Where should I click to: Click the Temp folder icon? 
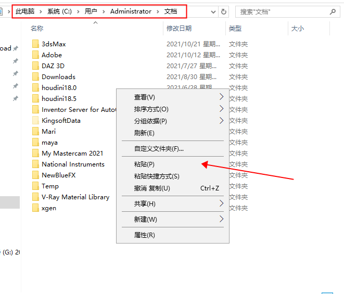tap(35, 186)
